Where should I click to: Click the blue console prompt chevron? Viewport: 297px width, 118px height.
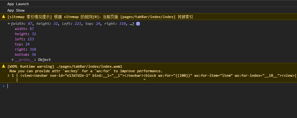tap(4, 86)
